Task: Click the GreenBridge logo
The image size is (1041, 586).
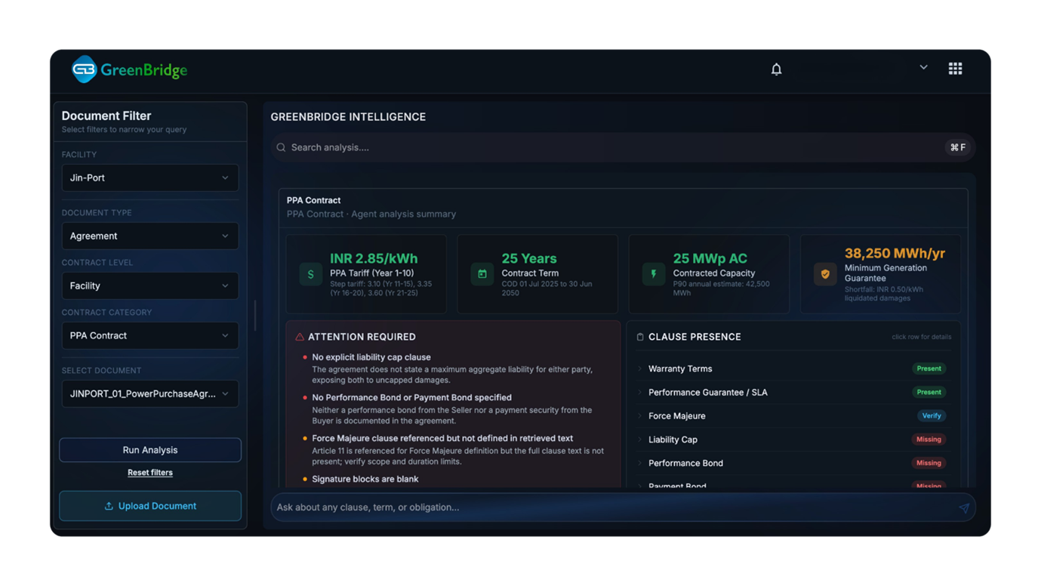Action: pyautogui.click(x=129, y=69)
